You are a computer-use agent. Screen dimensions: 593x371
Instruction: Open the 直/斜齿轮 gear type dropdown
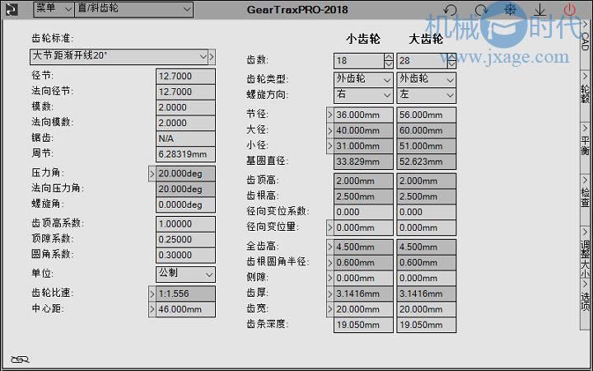(134, 9)
